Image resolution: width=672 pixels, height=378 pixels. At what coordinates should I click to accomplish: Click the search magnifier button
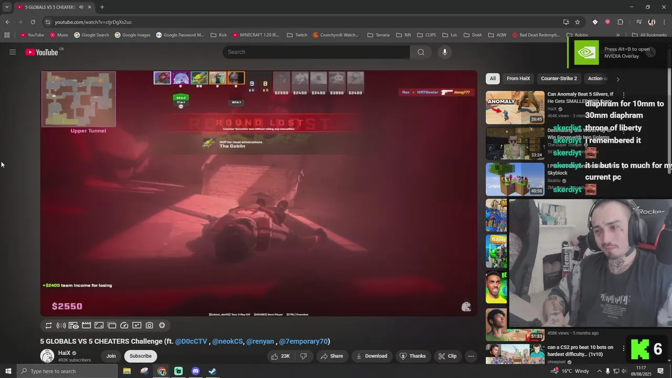[421, 52]
